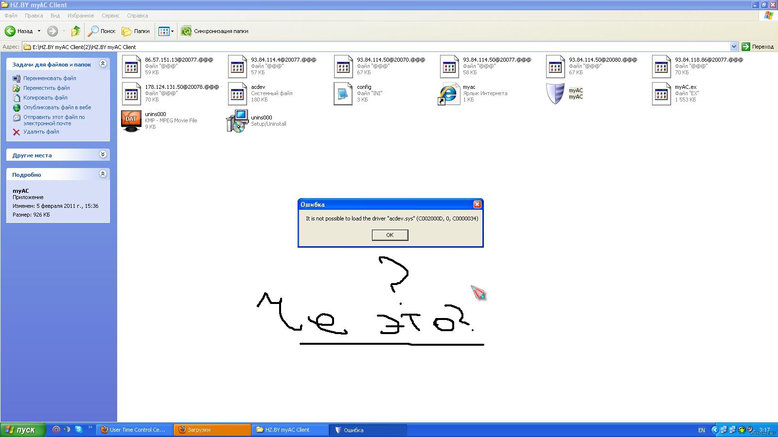This screenshot has width=778, height=437.
Task: Close the Ошибка error dialog
Action: coord(477,204)
